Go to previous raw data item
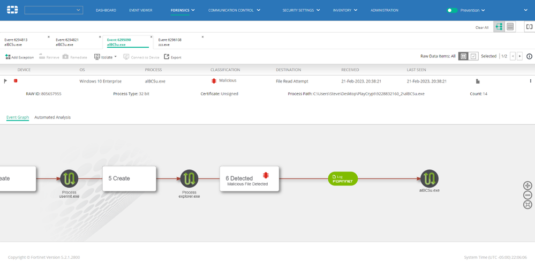The image size is (535, 261). coord(513,56)
